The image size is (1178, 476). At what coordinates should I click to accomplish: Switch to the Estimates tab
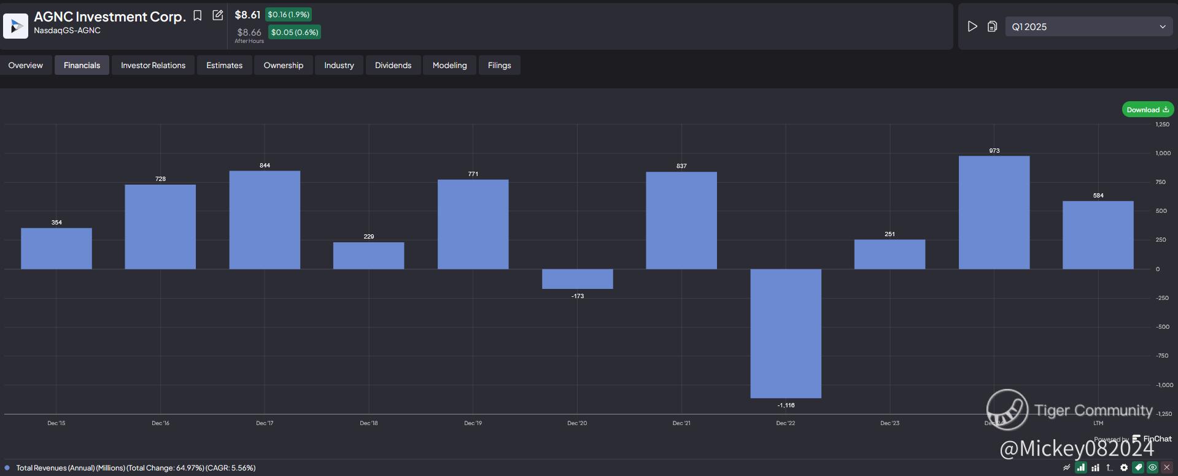click(x=224, y=65)
